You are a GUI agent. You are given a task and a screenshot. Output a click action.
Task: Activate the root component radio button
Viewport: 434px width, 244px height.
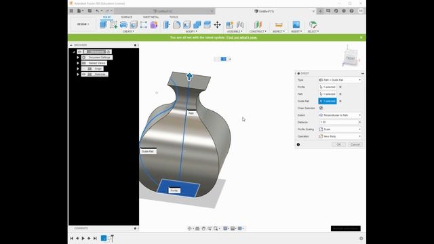108,52
